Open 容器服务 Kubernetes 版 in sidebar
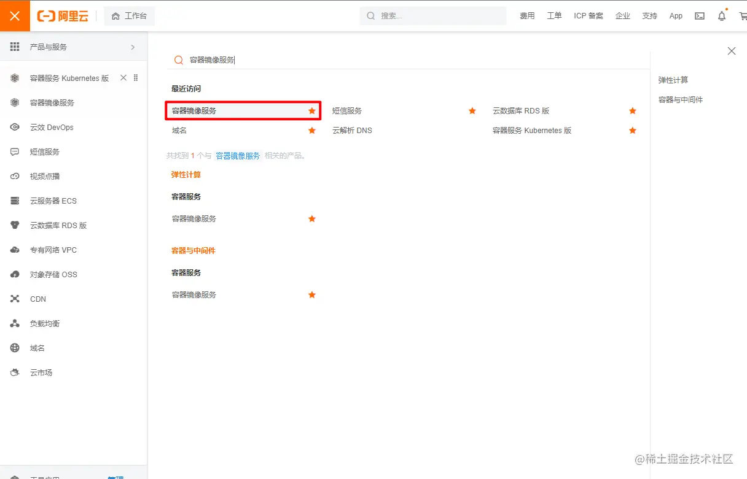This screenshot has width=747, height=479. coord(69,78)
